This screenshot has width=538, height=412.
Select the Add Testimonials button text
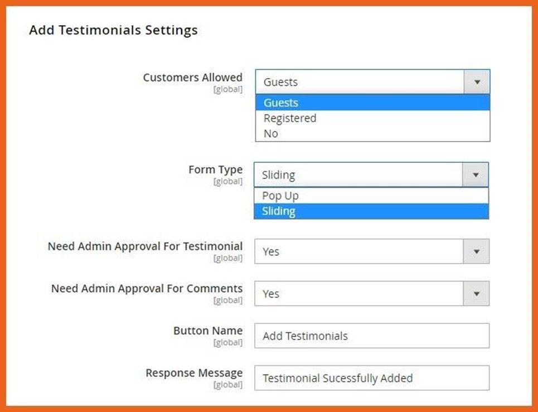point(304,336)
